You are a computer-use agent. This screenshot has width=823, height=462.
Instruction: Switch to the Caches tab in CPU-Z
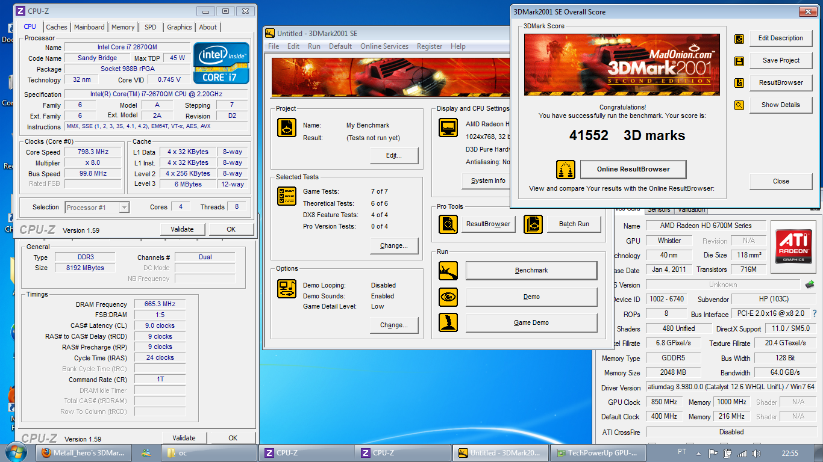(57, 27)
